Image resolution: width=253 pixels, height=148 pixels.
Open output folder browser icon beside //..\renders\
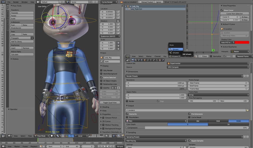tap(247, 110)
